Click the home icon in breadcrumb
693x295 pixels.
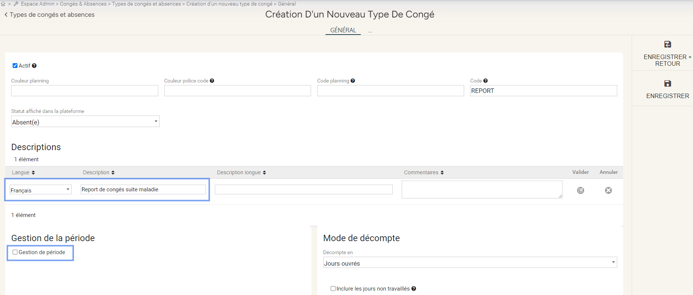coord(3,4)
